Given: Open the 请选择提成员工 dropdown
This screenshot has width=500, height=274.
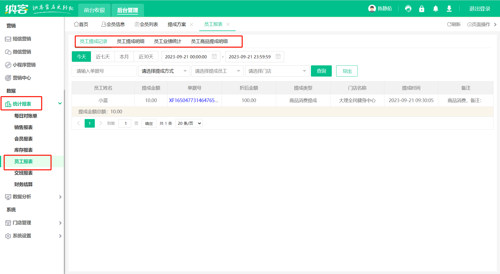Looking at the screenshot, I should (217, 71).
